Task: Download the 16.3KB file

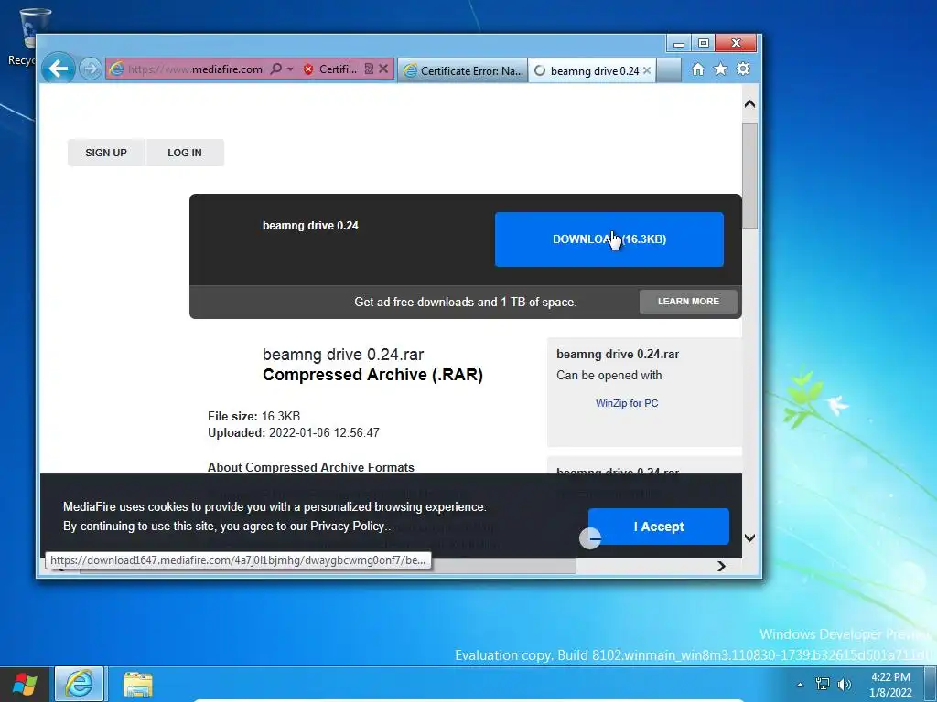Action: (x=609, y=239)
